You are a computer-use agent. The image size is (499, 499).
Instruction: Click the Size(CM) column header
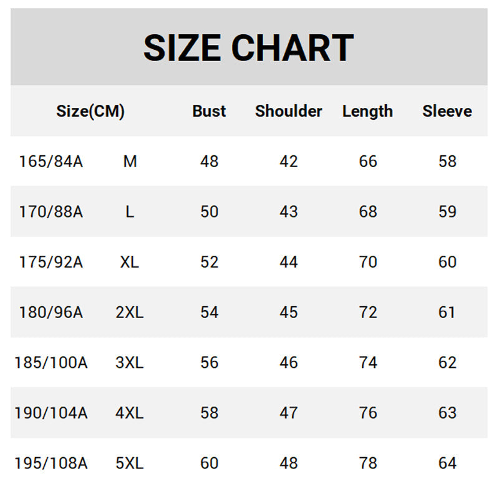click(90, 112)
